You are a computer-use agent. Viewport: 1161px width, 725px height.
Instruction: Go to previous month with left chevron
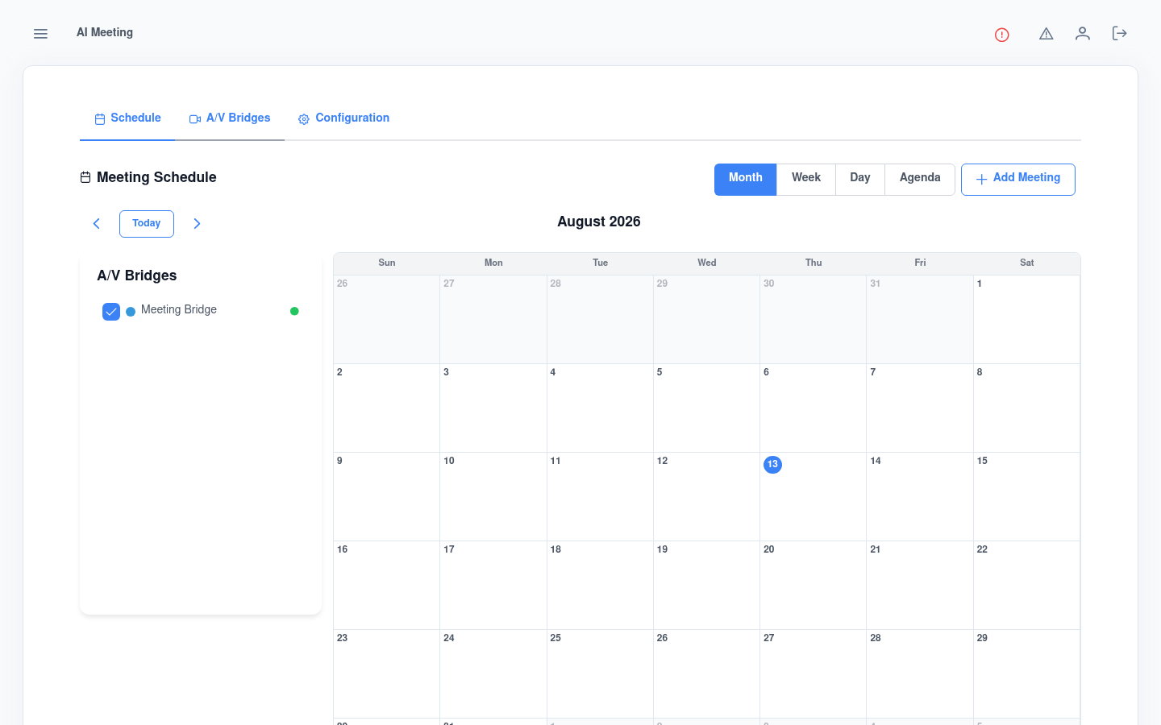pos(97,224)
